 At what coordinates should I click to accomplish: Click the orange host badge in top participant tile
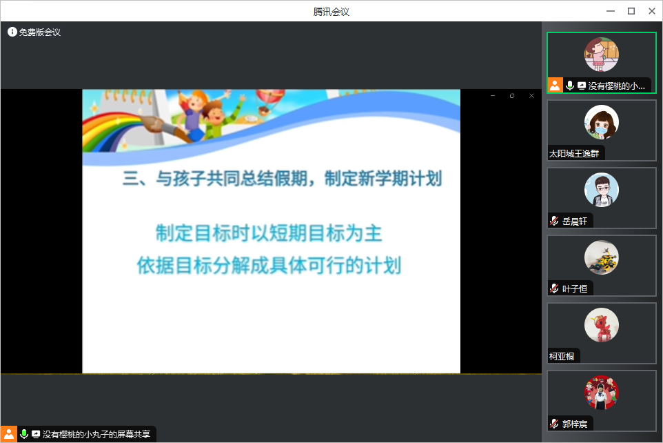(555, 85)
